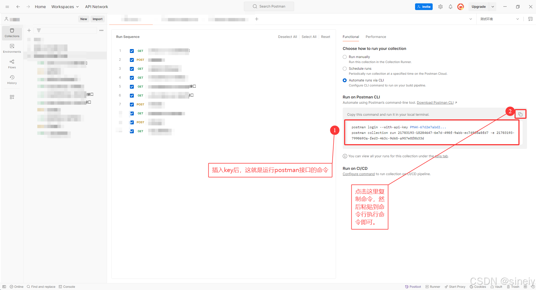Screen dimensions: 536x290
Task: Click Reset in run sequence
Action: pos(325,37)
